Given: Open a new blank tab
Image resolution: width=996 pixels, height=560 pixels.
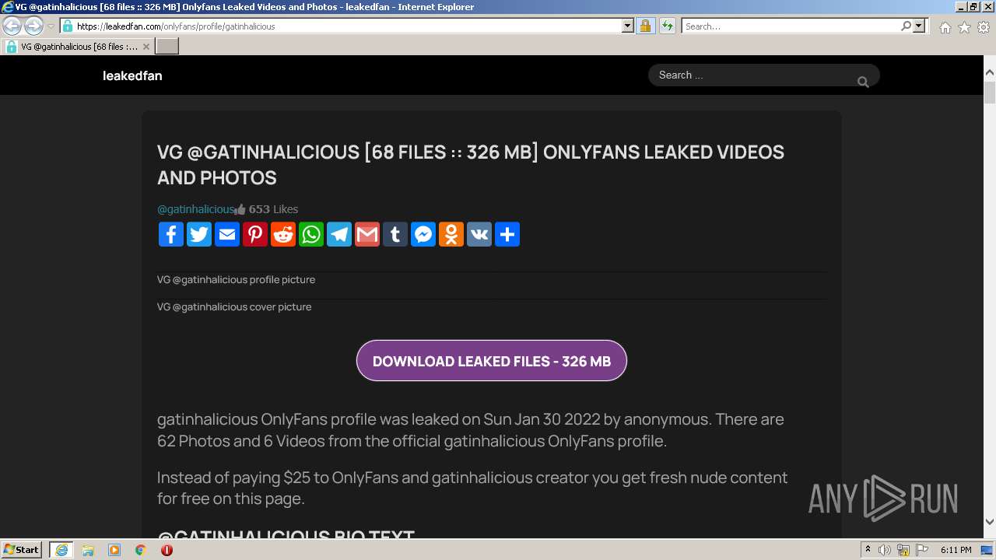Looking at the screenshot, I should (167, 47).
